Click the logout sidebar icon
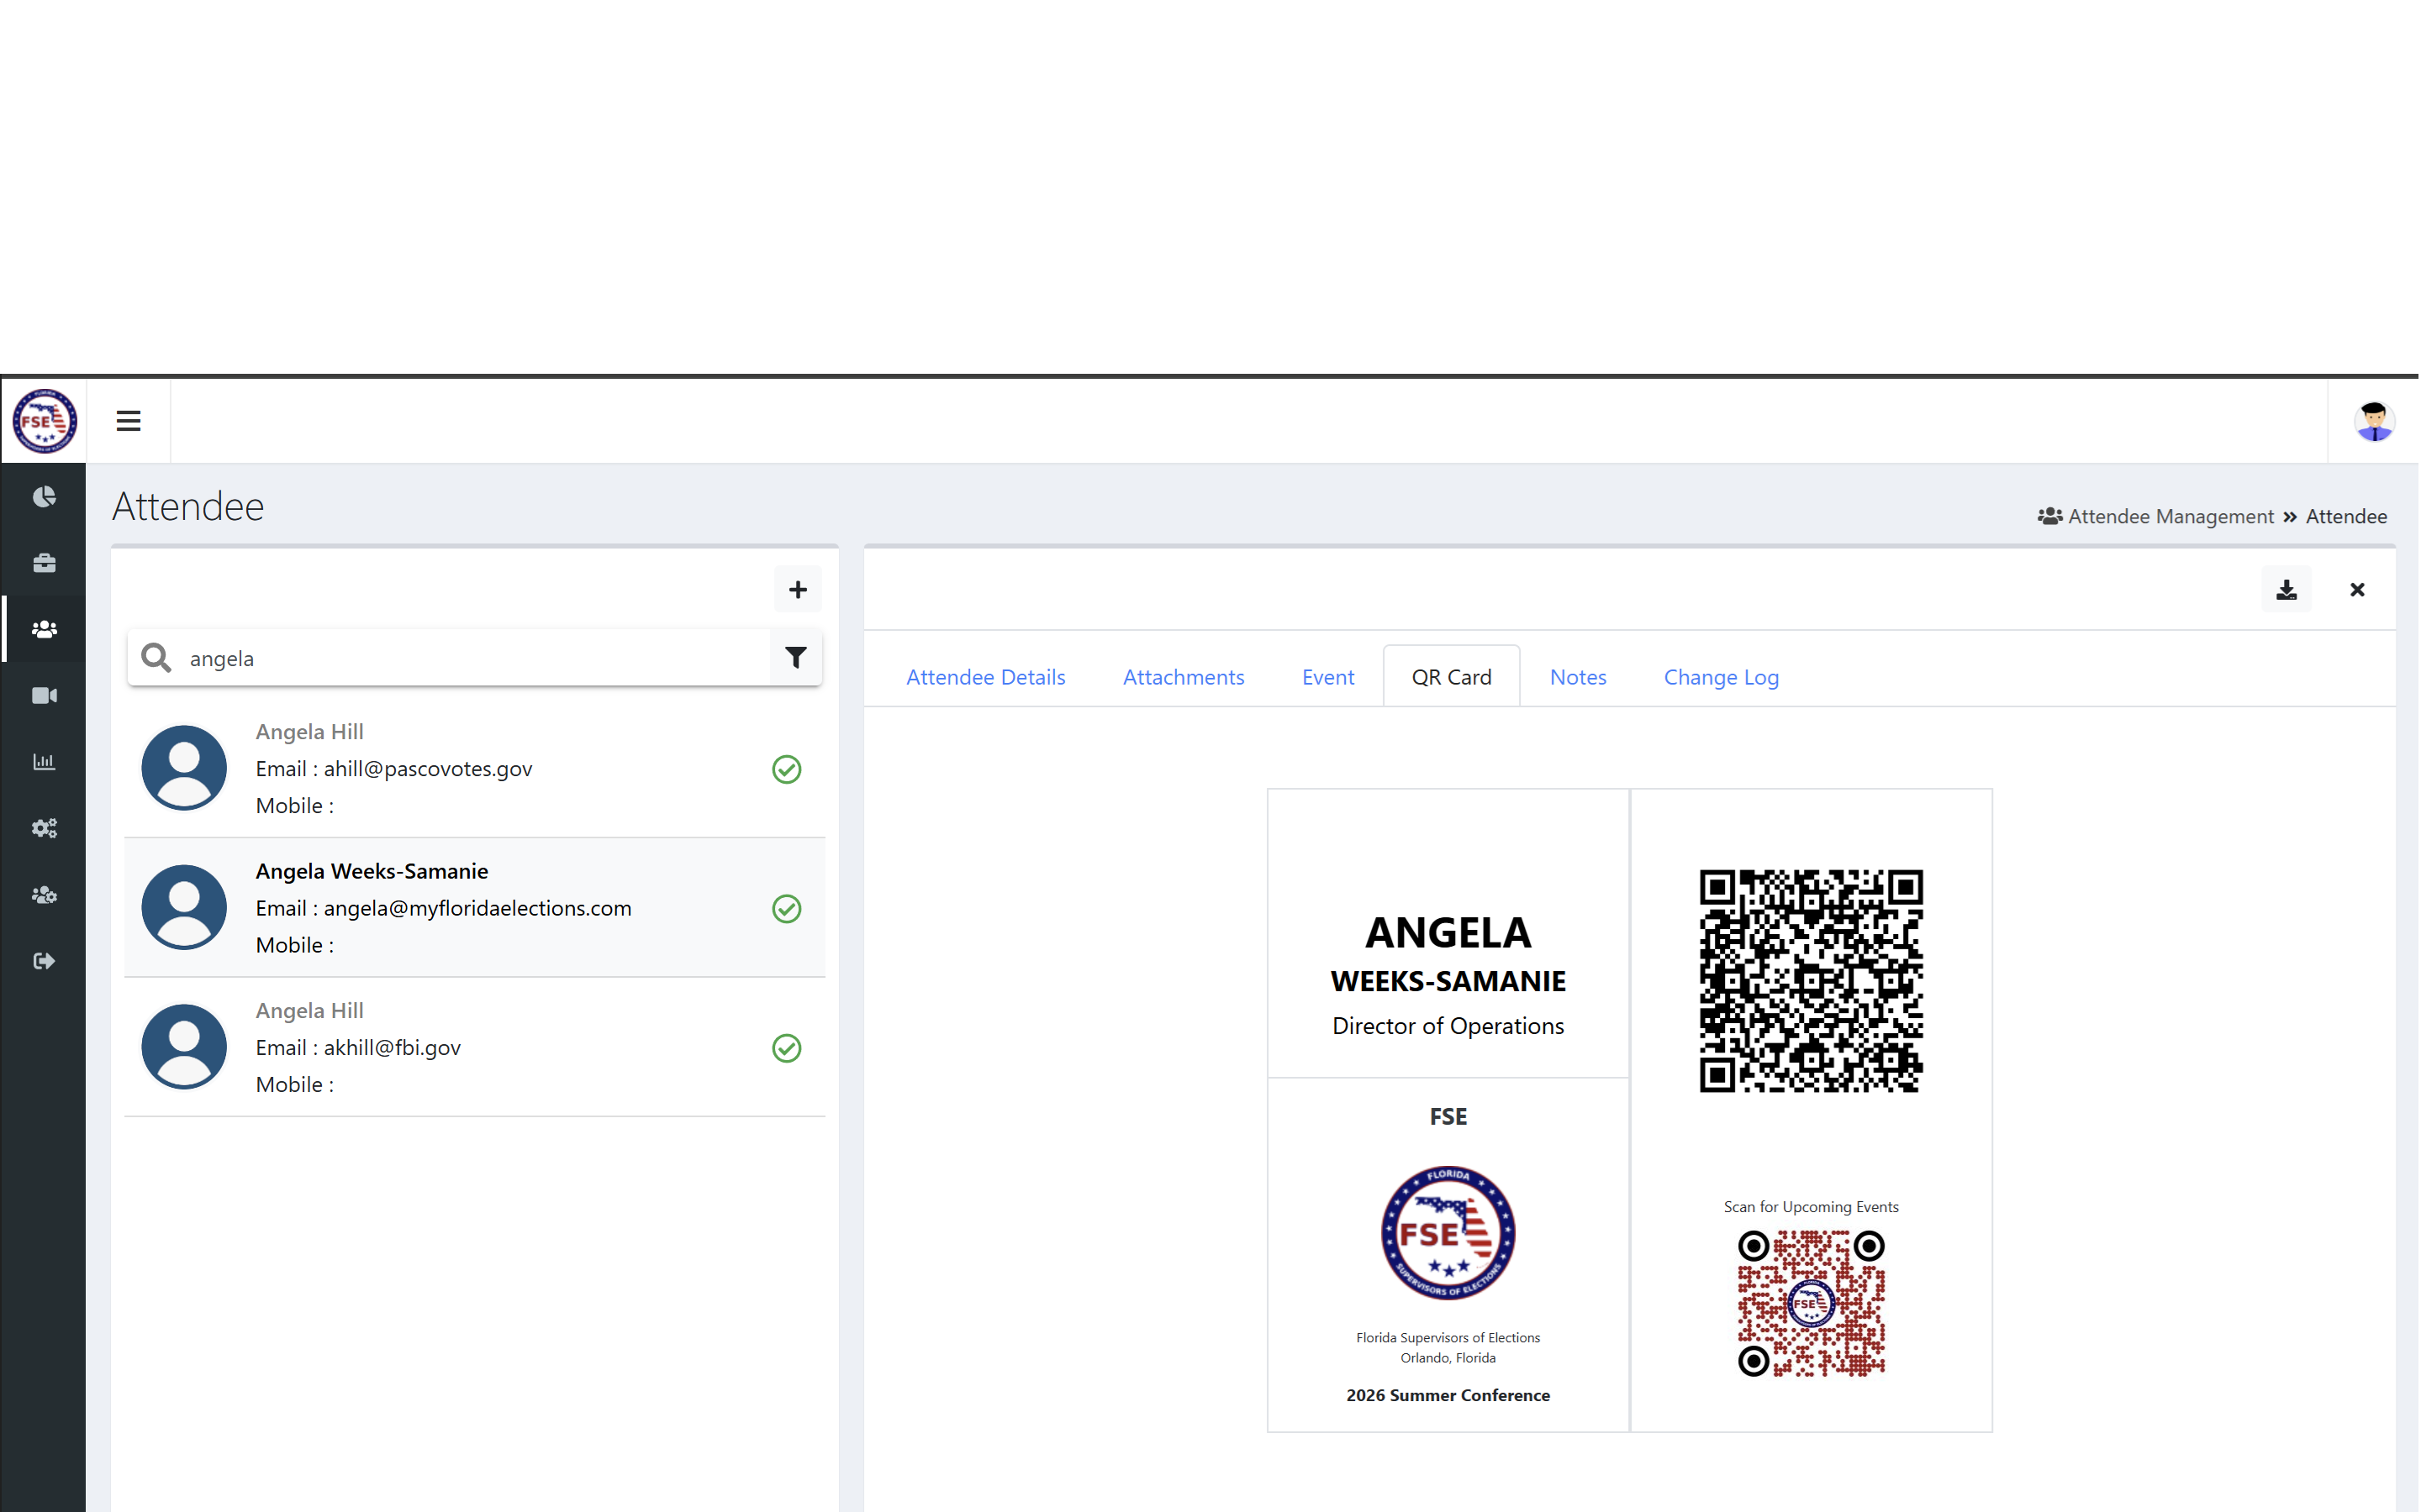The width and height of the screenshot is (2421, 1512). click(44, 961)
